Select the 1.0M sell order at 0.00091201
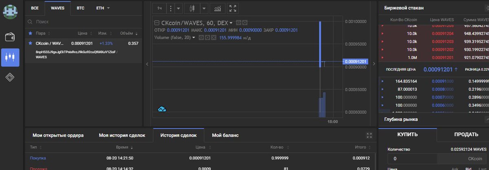 point(434,57)
